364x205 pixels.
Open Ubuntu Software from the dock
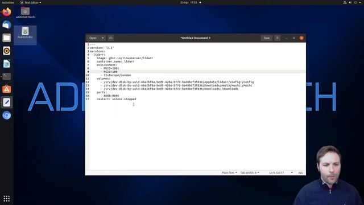6,89
